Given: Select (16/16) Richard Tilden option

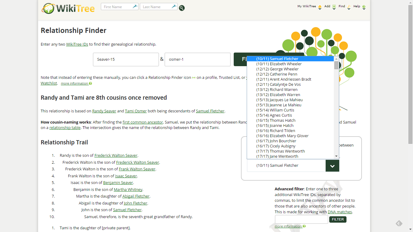Looking at the screenshot, I should (x=291, y=130).
